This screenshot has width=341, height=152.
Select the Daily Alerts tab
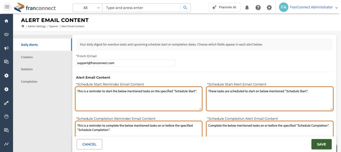click(x=43, y=45)
